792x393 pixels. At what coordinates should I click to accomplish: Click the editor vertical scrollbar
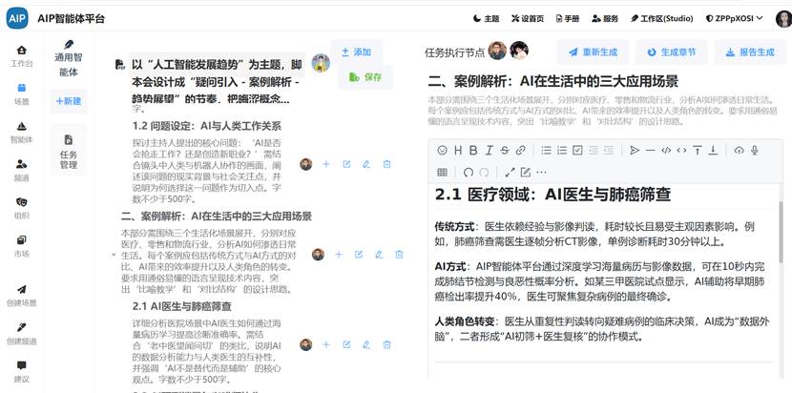coord(782,233)
